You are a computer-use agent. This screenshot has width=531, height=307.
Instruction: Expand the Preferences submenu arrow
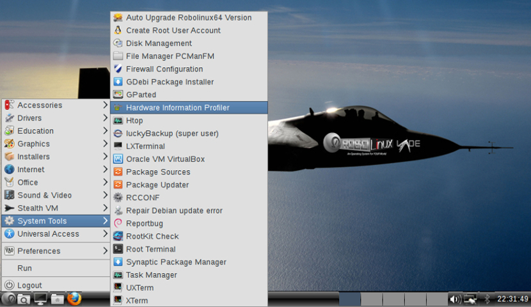tap(105, 251)
